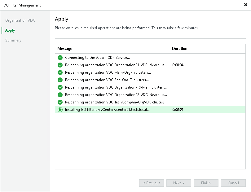The image size is (251, 192).
Task: Click the Finish button
Action: click(x=206, y=183)
